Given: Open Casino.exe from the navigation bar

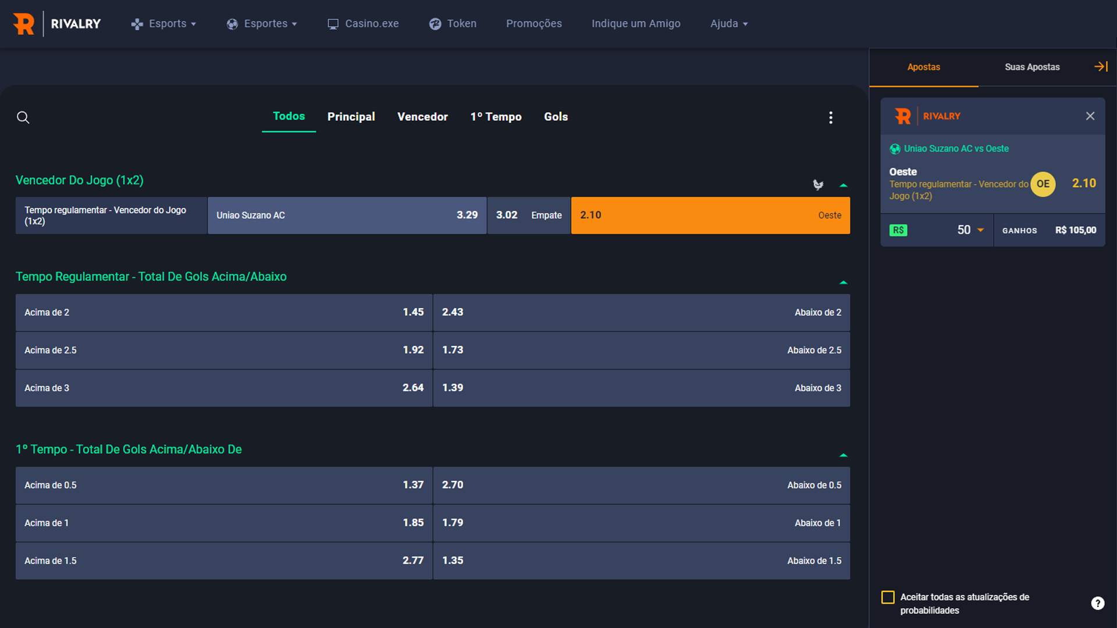Looking at the screenshot, I should (x=363, y=24).
